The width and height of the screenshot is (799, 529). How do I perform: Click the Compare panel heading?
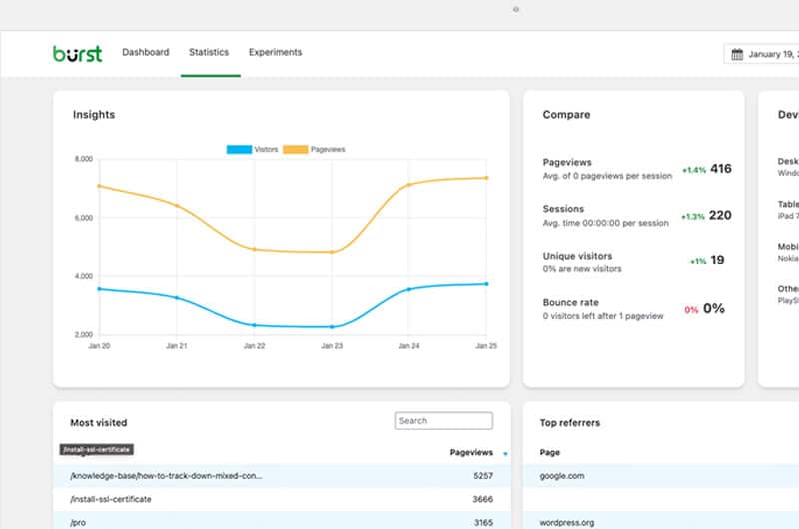[566, 115]
